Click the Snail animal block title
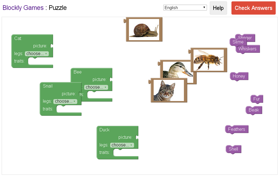 [x=48, y=86]
